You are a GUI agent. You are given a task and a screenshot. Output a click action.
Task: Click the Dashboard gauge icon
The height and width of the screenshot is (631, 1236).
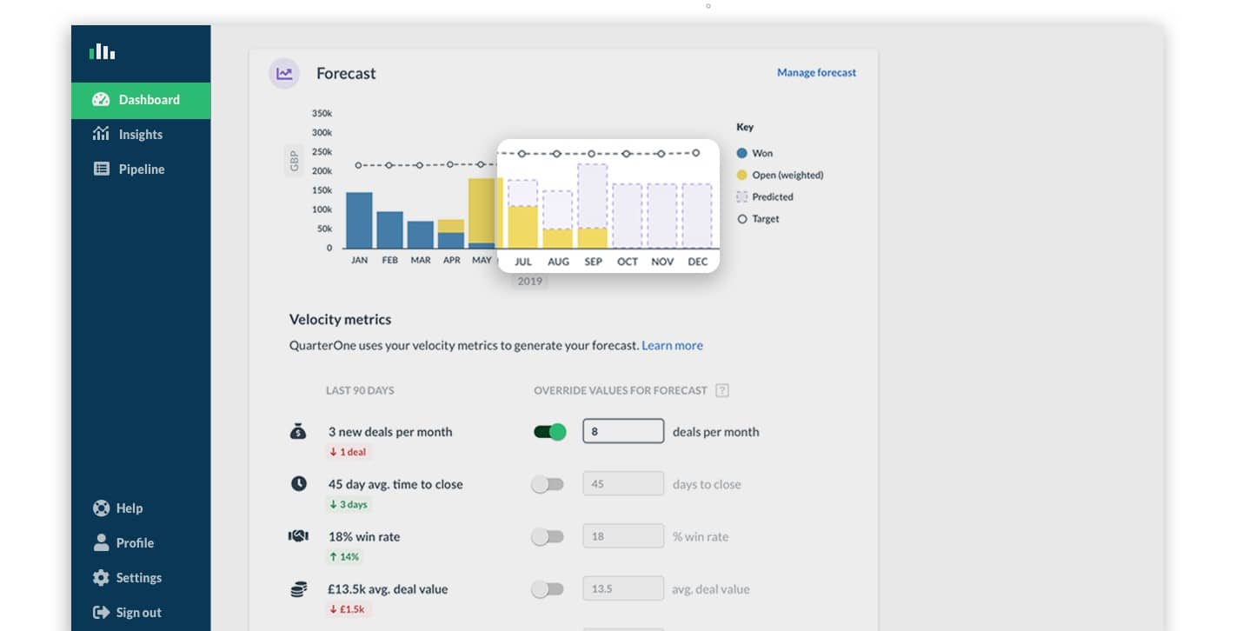click(x=101, y=100)
